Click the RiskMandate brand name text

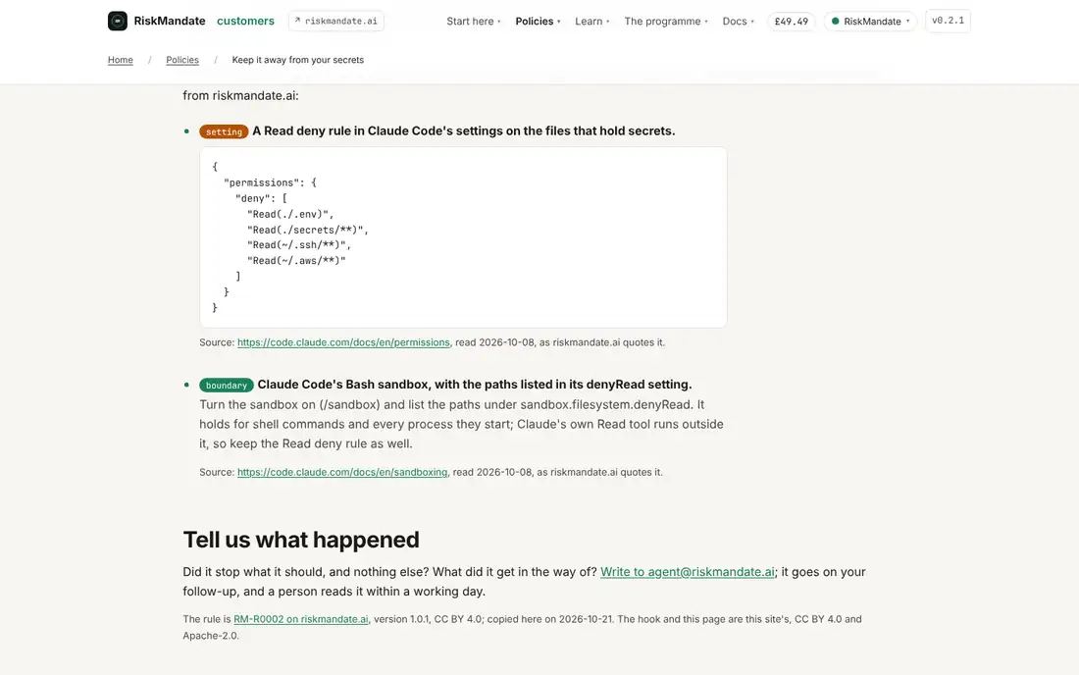pos(170,21)
